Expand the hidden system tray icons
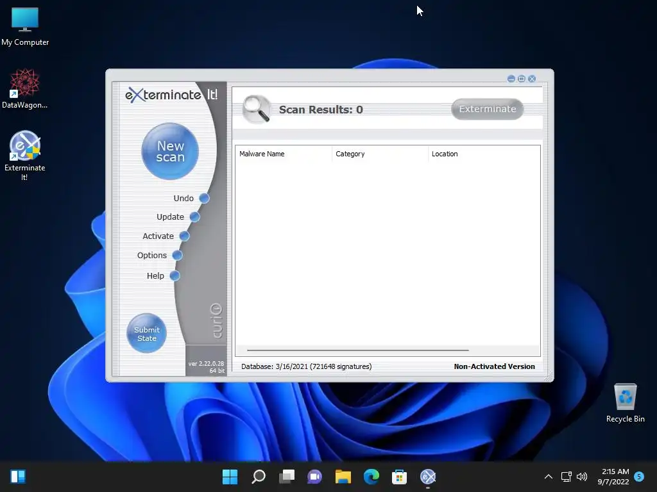The width and height of the screenshot is (657, 492). [x=548, y=477]
